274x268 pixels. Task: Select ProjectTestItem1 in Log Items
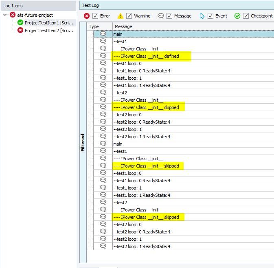49,23
